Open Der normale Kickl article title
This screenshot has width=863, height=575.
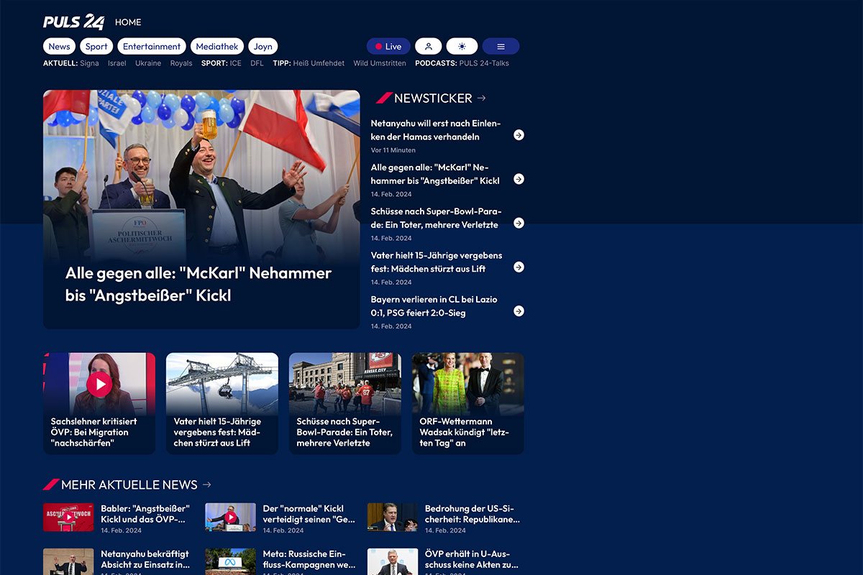pyautogui.click(x=309, y=513)
